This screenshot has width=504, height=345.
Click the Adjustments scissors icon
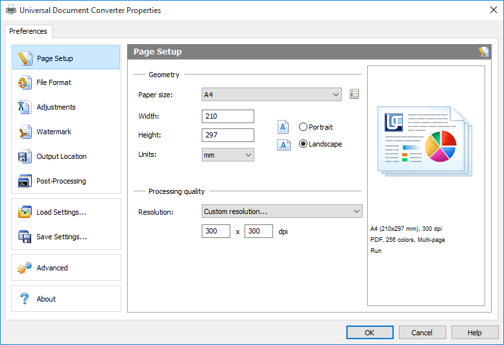(x=25, y=108)
